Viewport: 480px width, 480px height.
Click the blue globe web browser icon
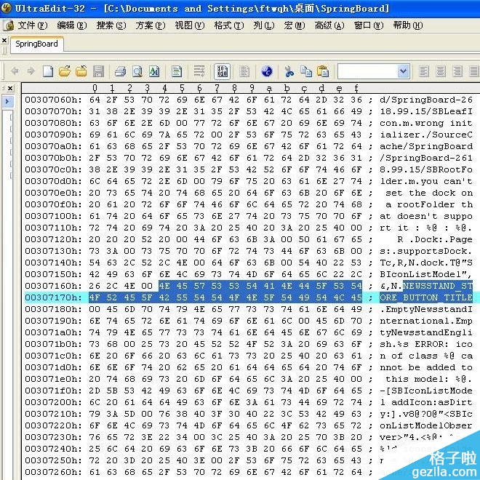click(x=267, y=71)
